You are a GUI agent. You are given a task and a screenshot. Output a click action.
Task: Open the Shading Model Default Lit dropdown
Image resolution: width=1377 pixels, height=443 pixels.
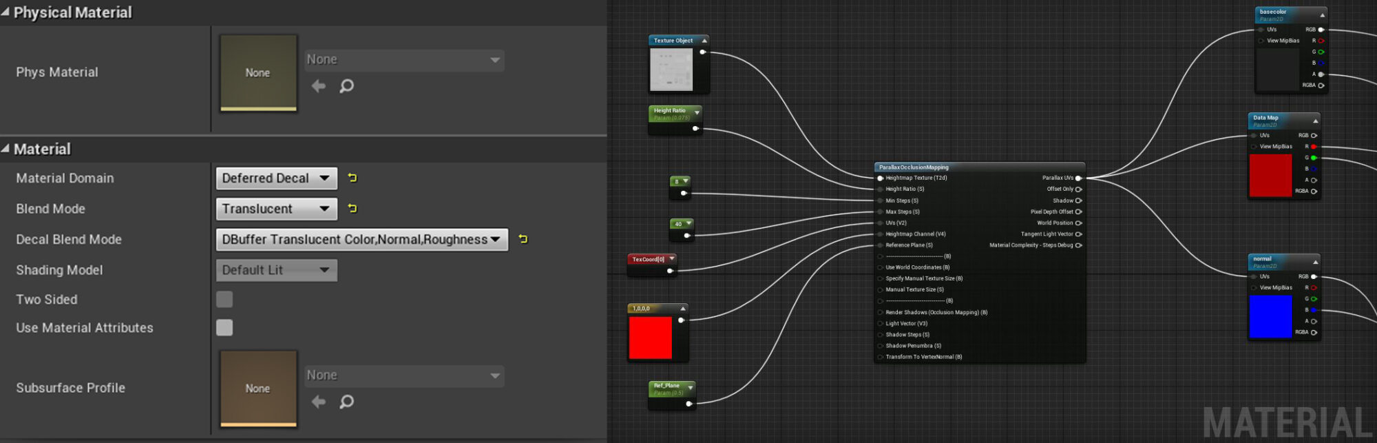[277, 270]
